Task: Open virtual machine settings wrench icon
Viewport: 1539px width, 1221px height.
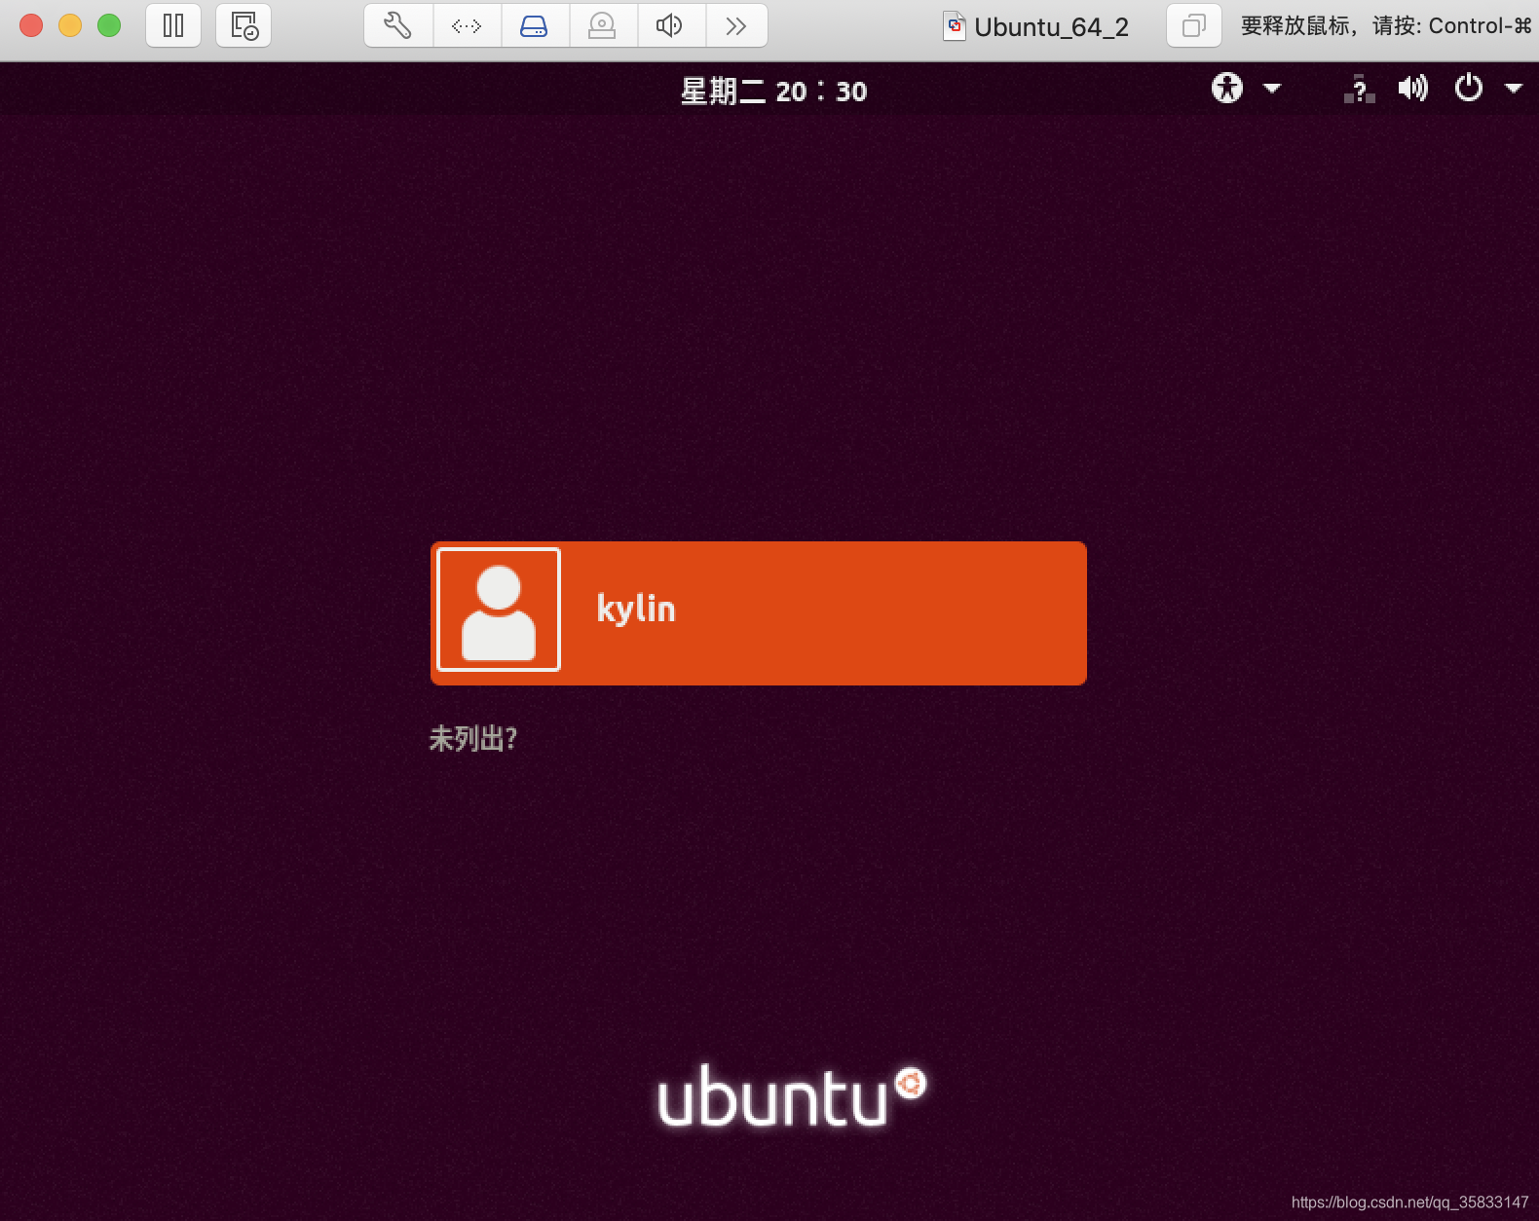Action: tap(398, 25)
